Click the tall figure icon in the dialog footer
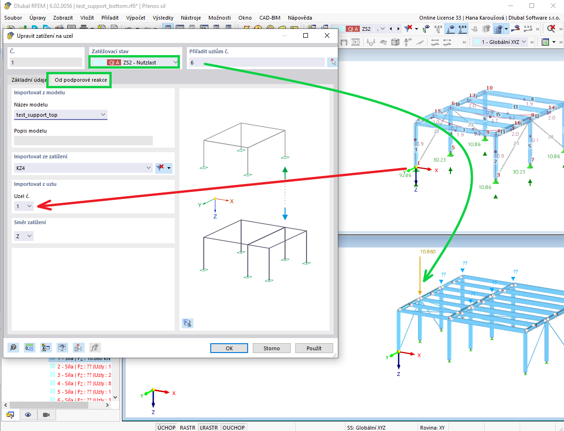564x431 pixels. [46, 347]
